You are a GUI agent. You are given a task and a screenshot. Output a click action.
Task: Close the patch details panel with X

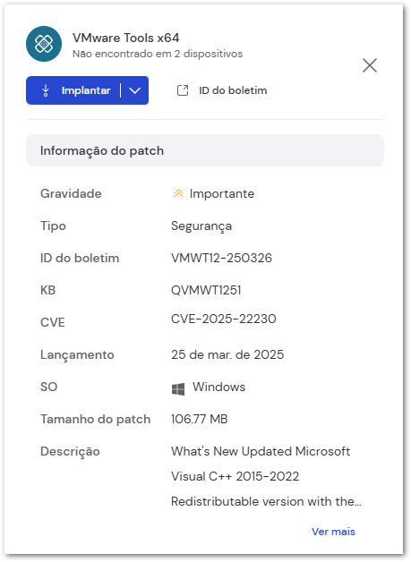click(370, 65)
